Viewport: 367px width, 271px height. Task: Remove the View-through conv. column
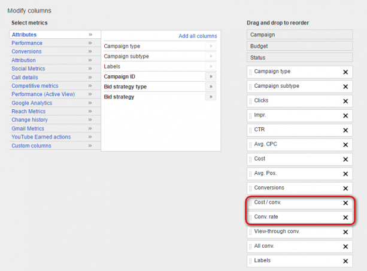click(x=345, y=232)
